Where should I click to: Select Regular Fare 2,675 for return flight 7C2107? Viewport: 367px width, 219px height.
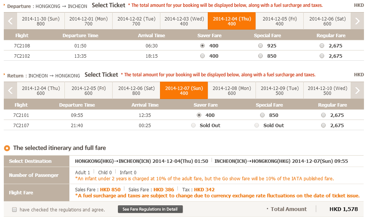[x=323, y=125]
